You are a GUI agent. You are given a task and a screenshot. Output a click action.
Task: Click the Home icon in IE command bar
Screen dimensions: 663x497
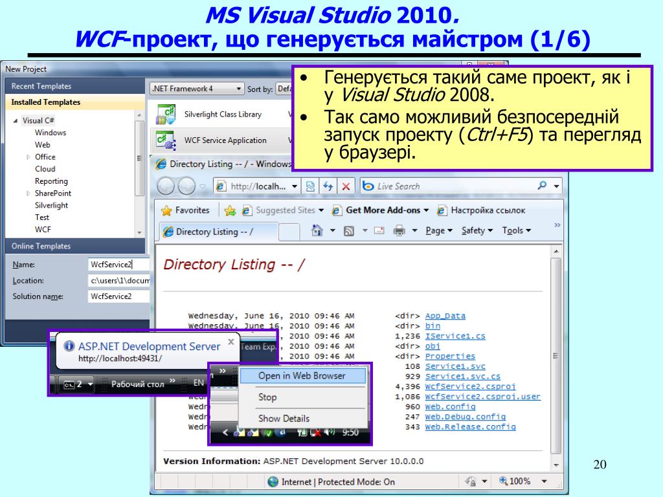click(317, 230)
